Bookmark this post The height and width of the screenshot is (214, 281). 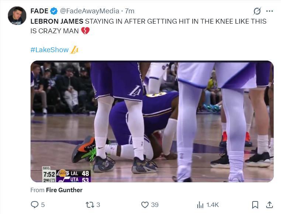(255, 204)
